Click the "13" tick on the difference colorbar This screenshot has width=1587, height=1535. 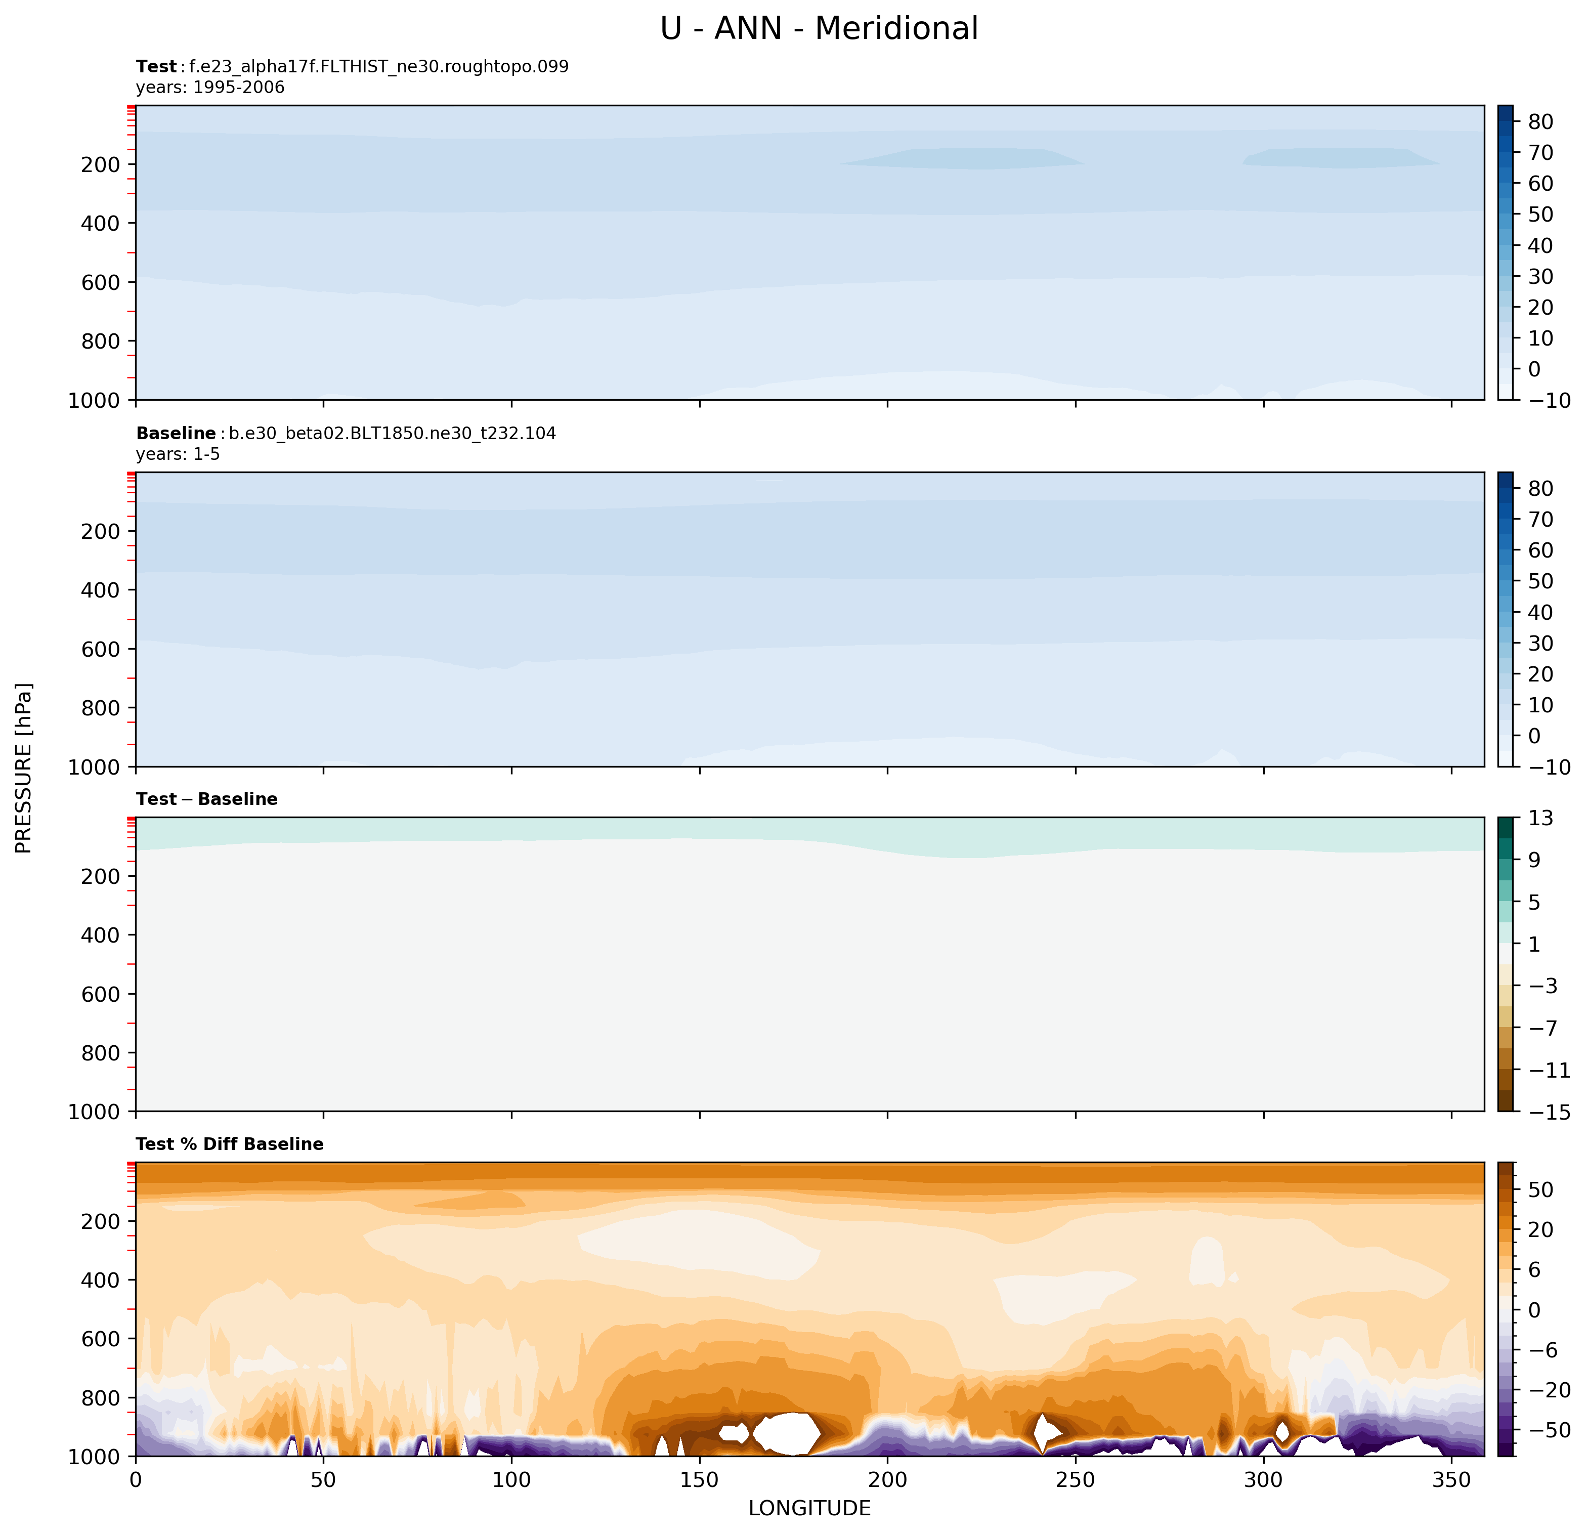(1541, 819)
